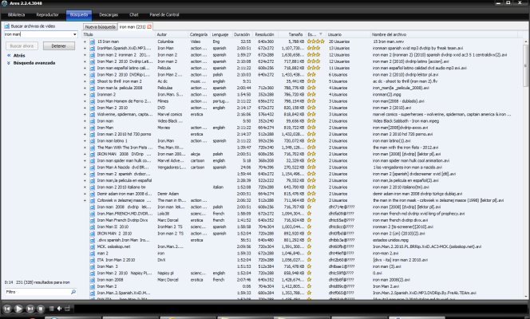Expand the Iron man 2 2010 hd 720 row
530x319 pixels.
(x=85, y=134)
